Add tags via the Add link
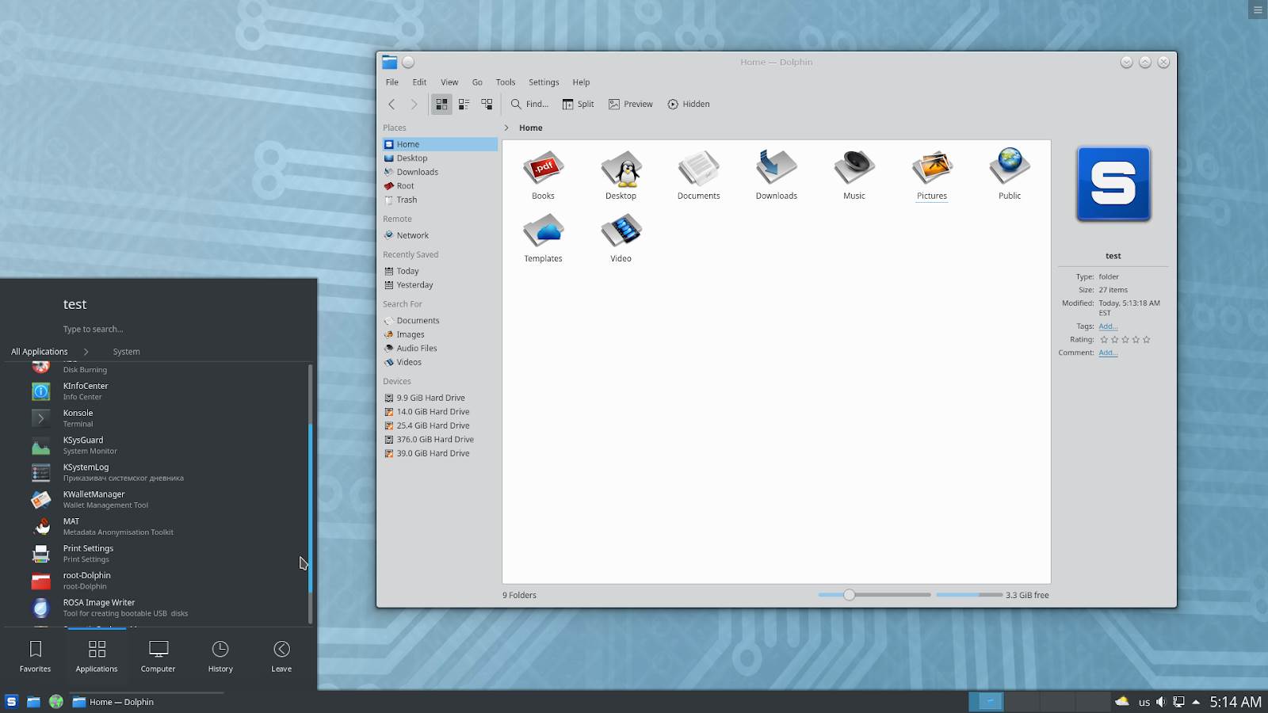The height and width of the screenshot is (713, 1268). pos(1107,326)
